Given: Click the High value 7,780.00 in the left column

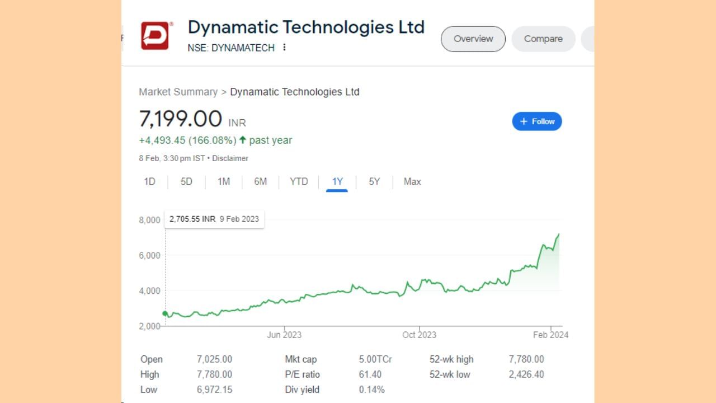Looking at the screenshot, I should pos(214,374).
